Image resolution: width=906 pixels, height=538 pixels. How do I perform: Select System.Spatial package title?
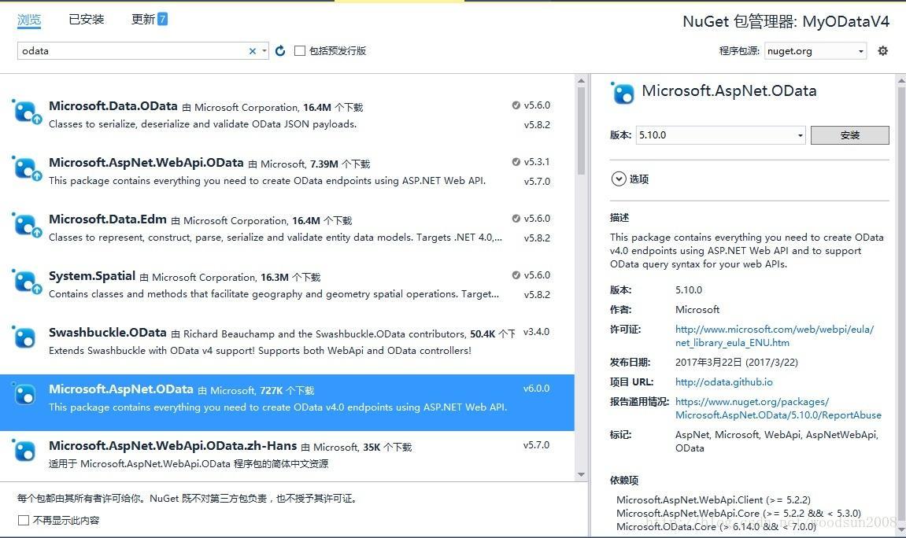point(92,276)
